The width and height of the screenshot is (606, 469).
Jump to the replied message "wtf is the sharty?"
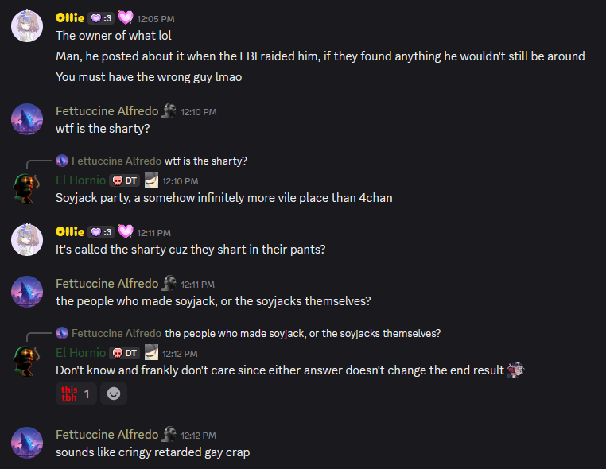[x=205, y=161]
